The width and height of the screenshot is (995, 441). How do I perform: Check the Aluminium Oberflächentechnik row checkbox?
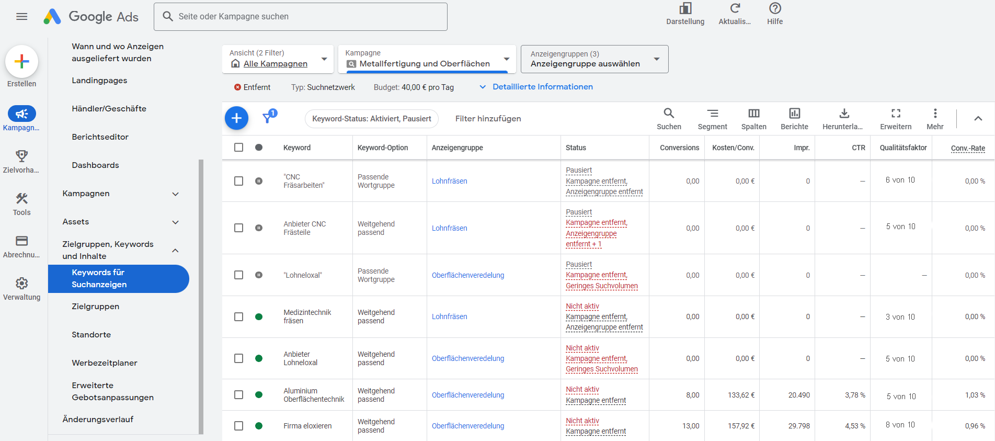[238, 395]
